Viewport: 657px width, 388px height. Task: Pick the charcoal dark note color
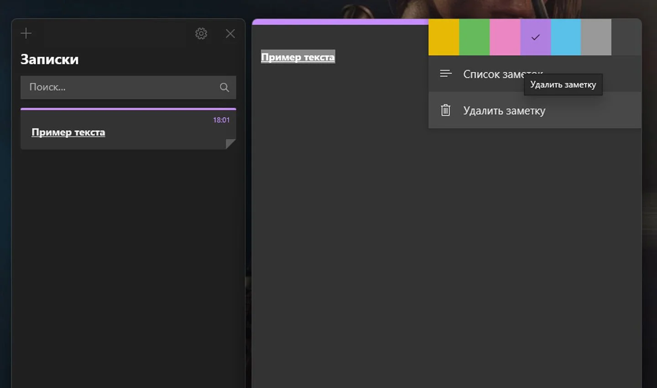[x=626, y=37]
